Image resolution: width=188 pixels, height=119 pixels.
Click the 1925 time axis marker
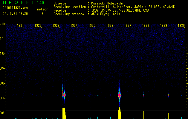92,26
